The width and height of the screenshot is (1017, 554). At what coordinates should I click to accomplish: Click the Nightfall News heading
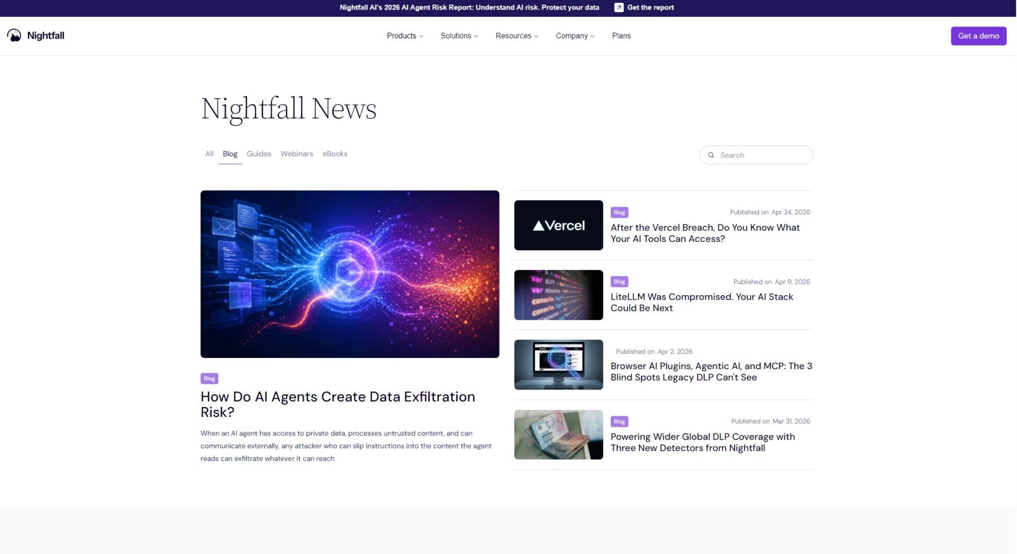click(x=289, y=109)
